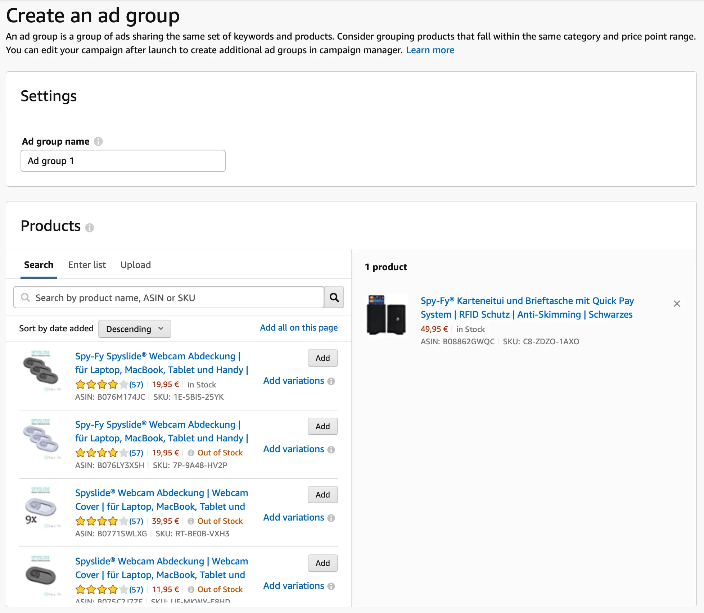
Task: Show variations info for ASIN B0771SWLXG
Action: click(331, 518)
